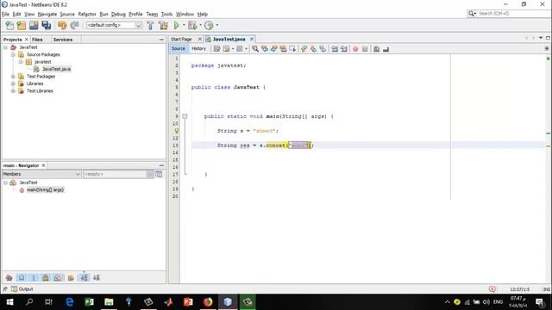The image size is (552, 310).
Task: Collapse the JavaTest project node
Action: click(x=6, y=47)
